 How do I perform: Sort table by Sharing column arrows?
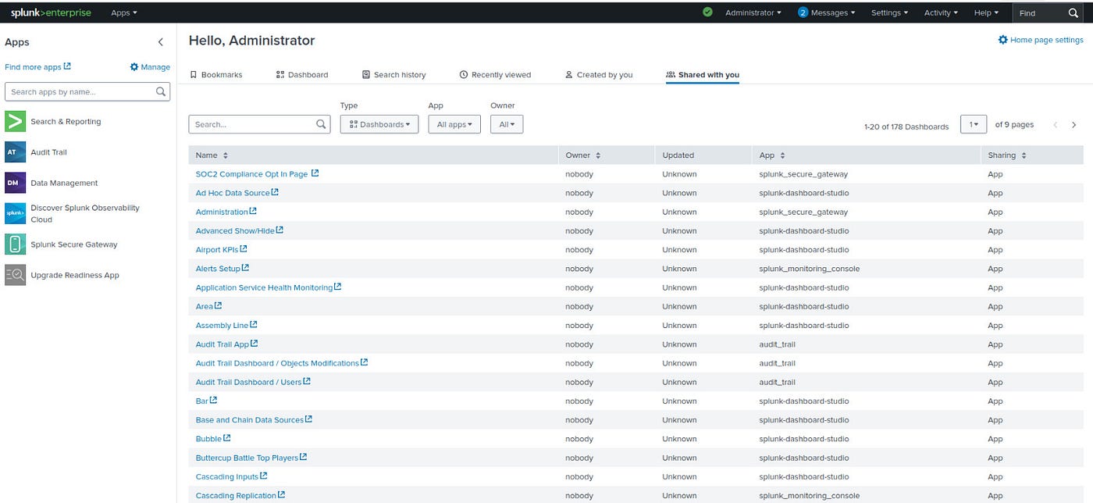pyautogui.click(x=1024, y=155)
